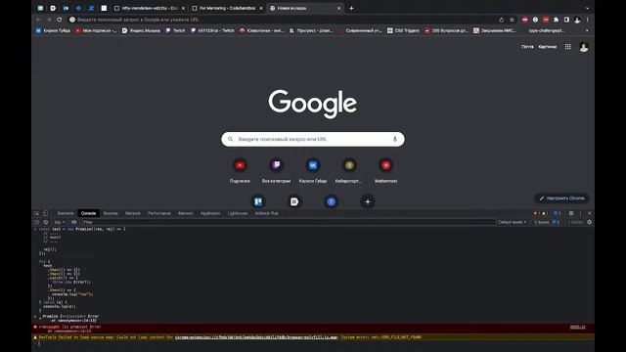Open a new browser tab with plus button

[351, 8]
